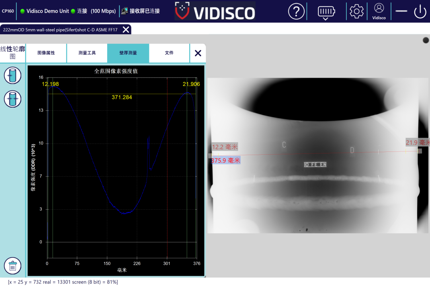
Task: Click the left end handle of the measurement line
Action: (x=211, y=155)
